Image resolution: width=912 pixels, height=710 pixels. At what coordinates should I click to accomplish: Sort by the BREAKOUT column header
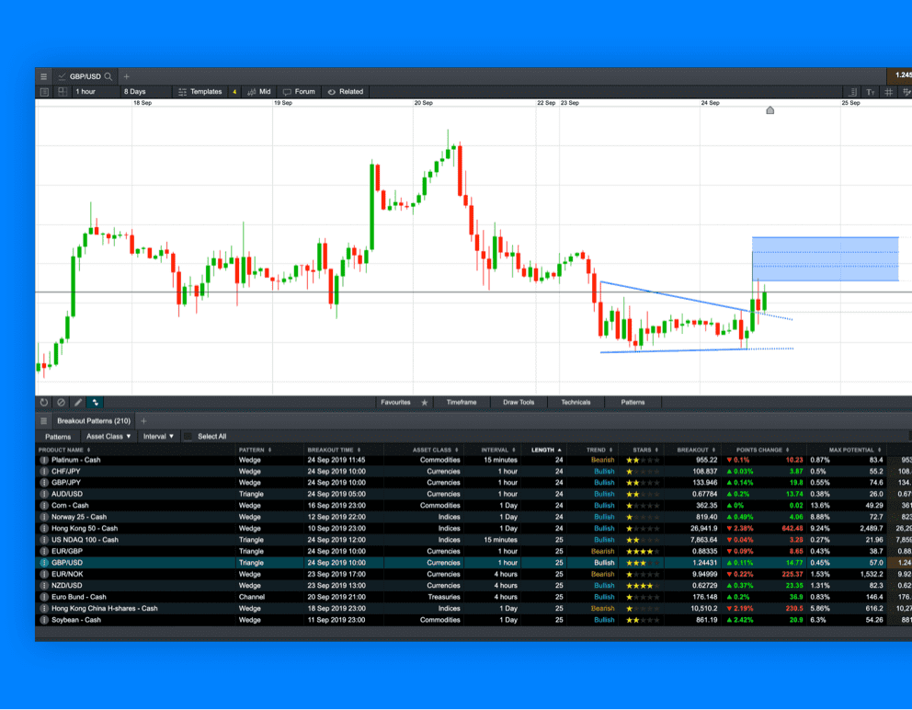[693, 449]
